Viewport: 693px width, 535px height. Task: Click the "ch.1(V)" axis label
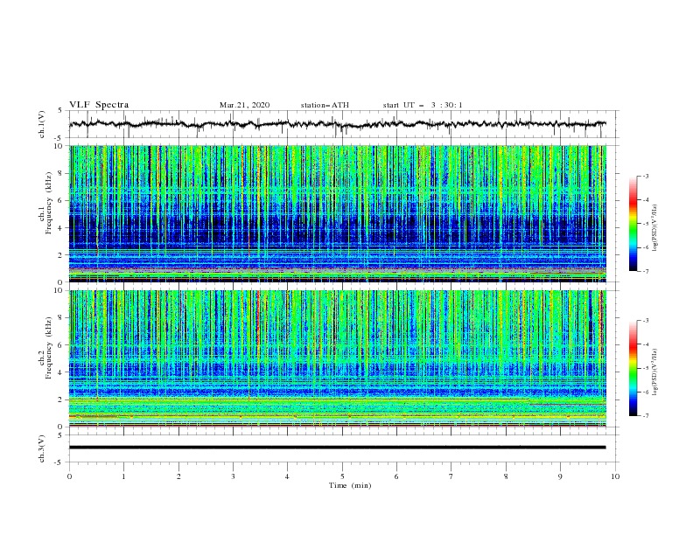42,124
